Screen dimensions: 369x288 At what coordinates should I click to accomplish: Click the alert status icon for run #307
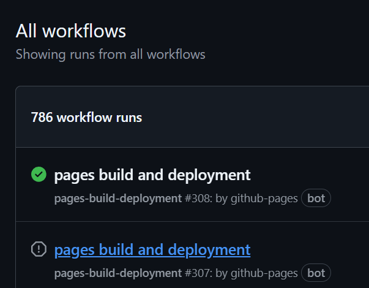tap(39, 249)
